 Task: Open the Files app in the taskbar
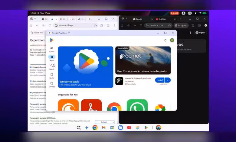120,128
